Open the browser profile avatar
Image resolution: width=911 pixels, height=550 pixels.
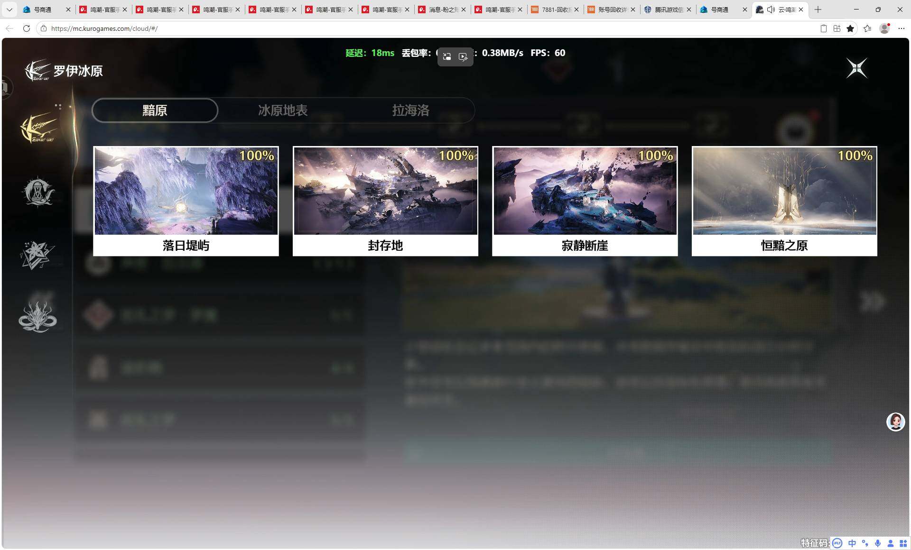(884, 28)
